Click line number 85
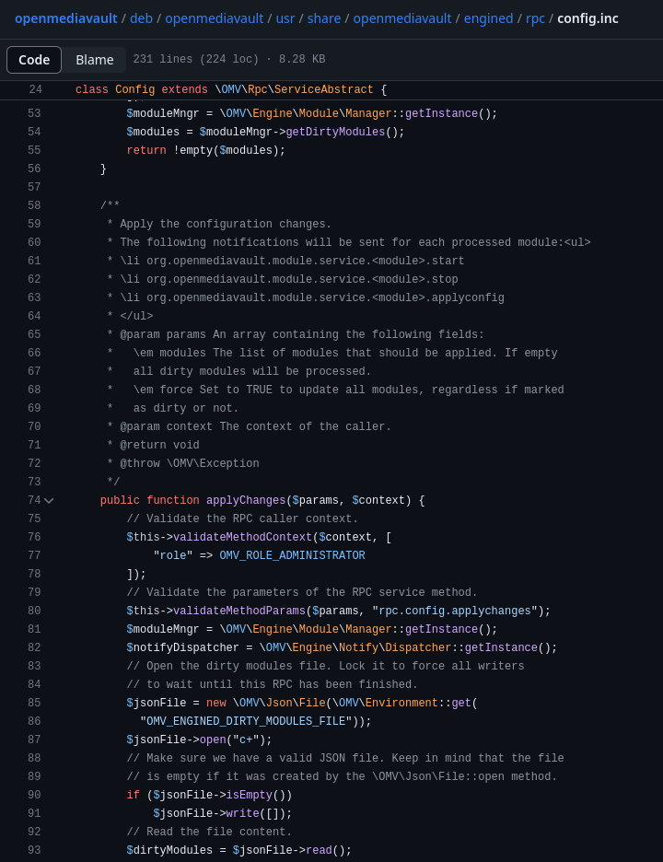 (x=34, y=704)
